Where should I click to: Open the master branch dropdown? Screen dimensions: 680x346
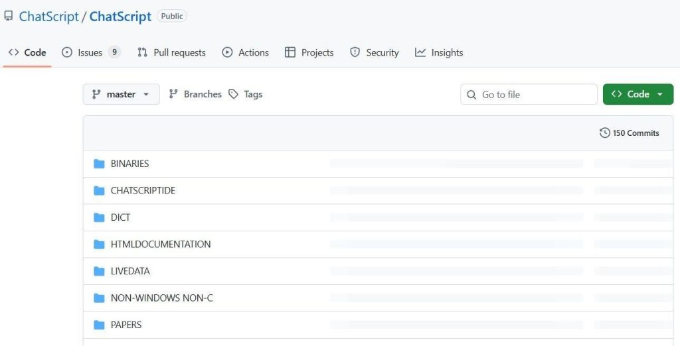pos(121,94)
